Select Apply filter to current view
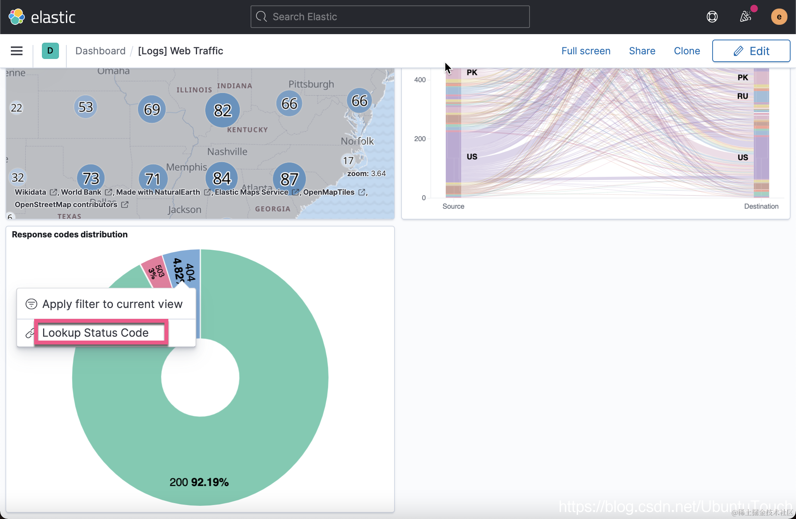Screen dimensions: 796x519 112,304
